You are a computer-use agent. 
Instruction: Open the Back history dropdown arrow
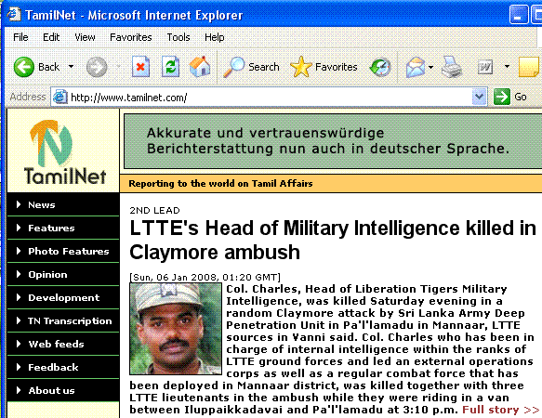point(71,66)
